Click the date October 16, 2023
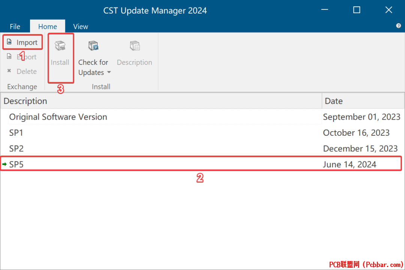The height and width of the screenshot is (270, 405). (x=356, y=132)
